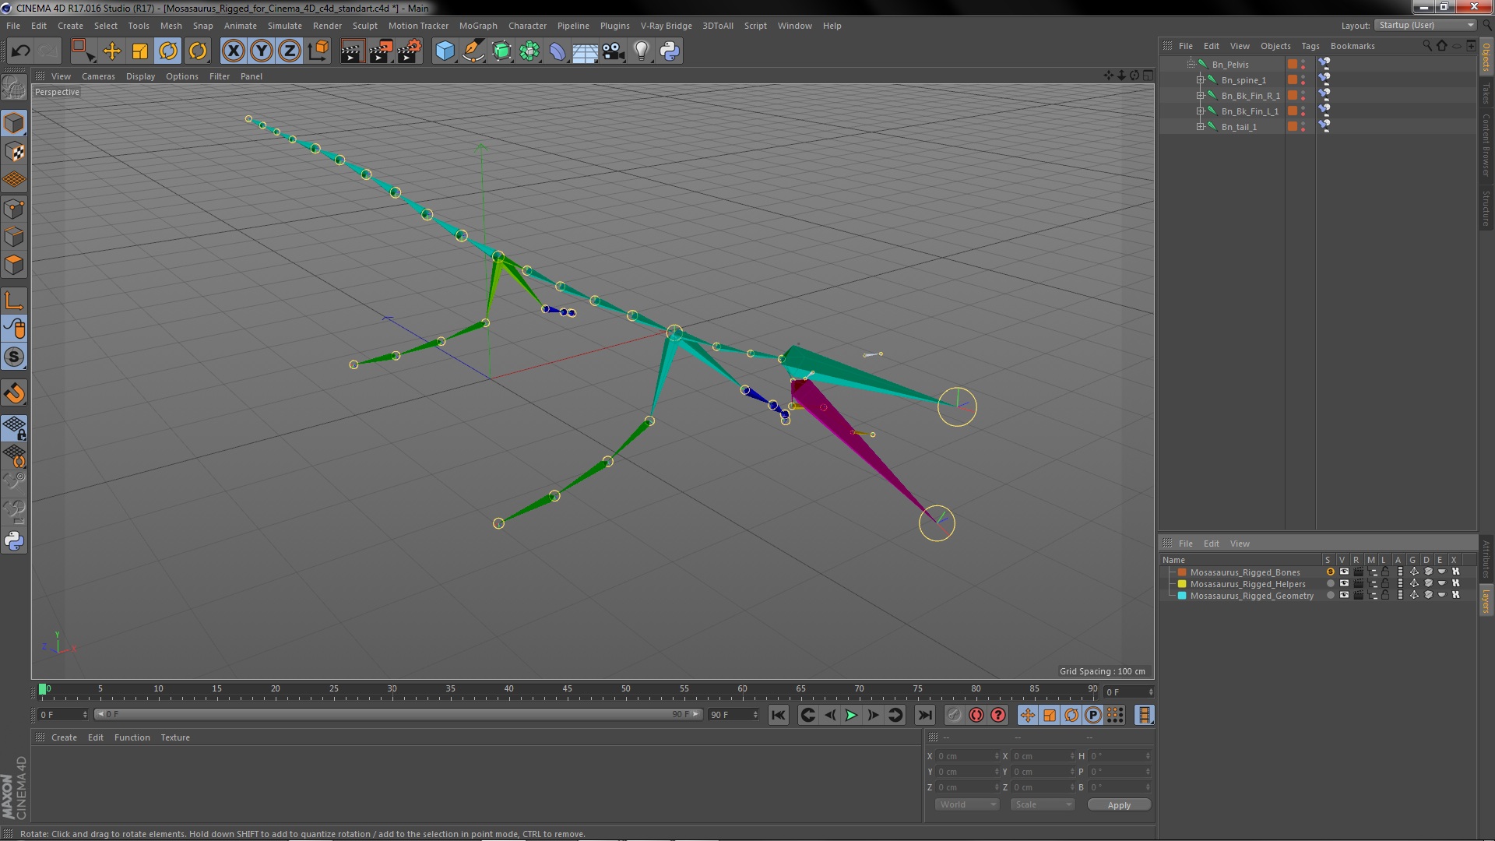Add a Camera object icon
This screenshot has height=841, width=1495.
pyautogui.click(x=614, y=51)
